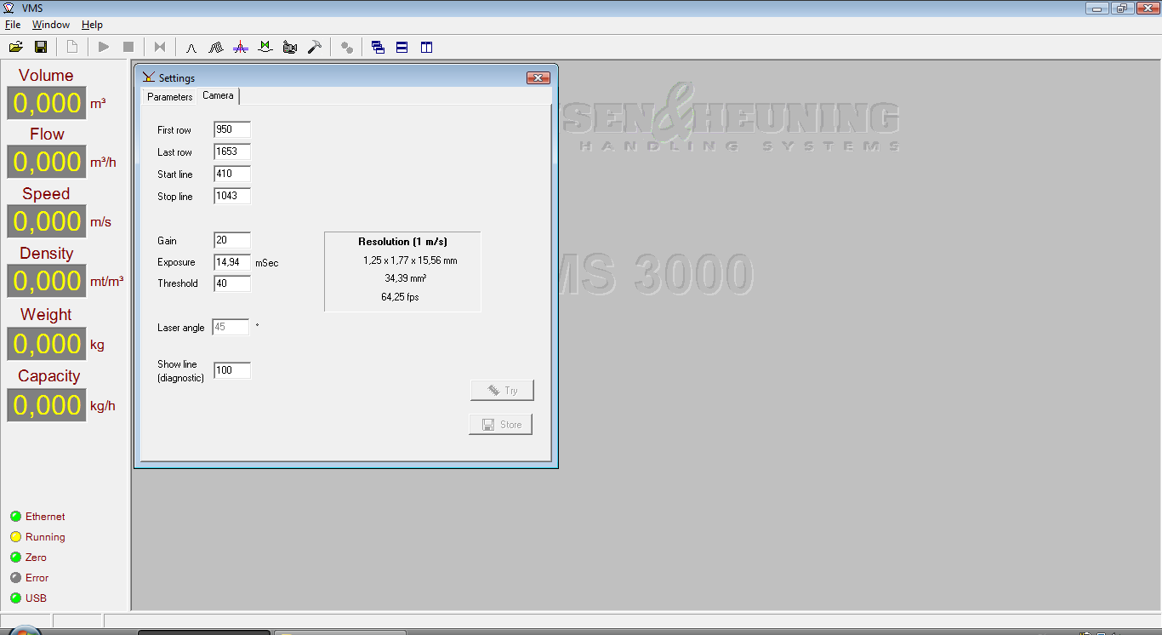The height and width of the screenshot is (635, 1162).
Task: Switch to the Parameters tab
Action: pyautogui.click(x=170, y=97)
